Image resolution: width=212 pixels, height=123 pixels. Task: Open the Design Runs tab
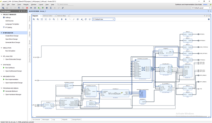[77, 119]
